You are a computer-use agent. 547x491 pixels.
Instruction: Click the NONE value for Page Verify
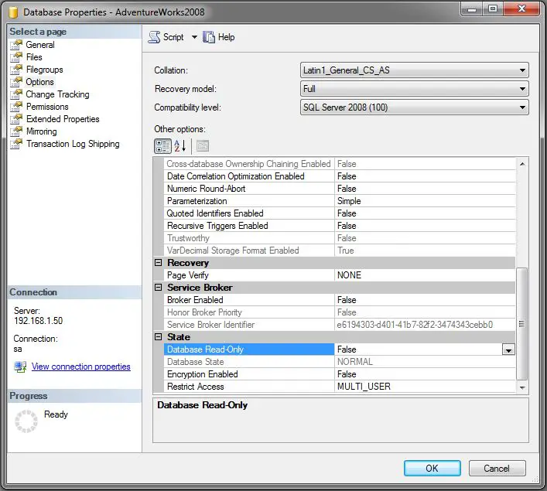(x=425, y=275)
